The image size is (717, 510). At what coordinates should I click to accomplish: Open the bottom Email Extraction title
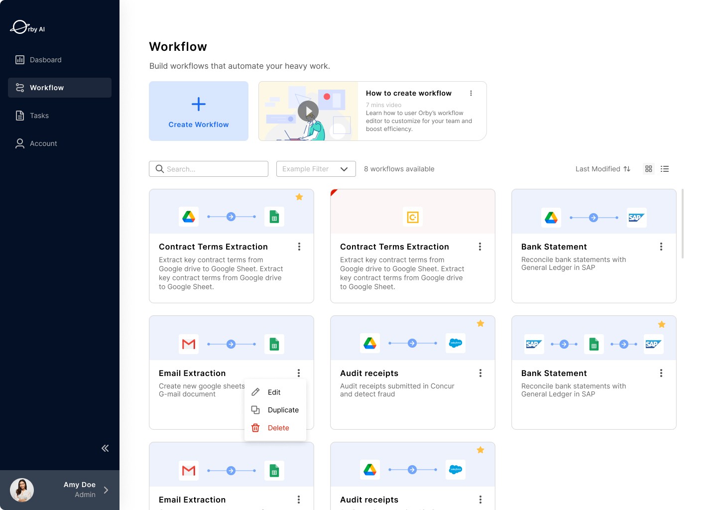(x=192, y=500)
